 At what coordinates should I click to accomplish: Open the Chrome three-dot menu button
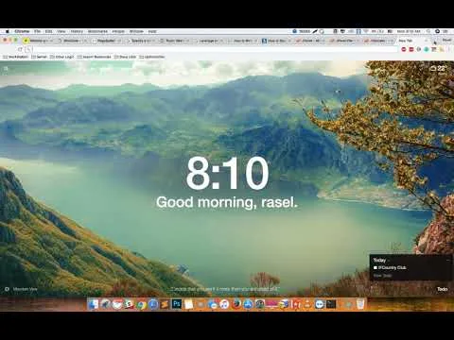pyautogui.click(x=449, y=49)
